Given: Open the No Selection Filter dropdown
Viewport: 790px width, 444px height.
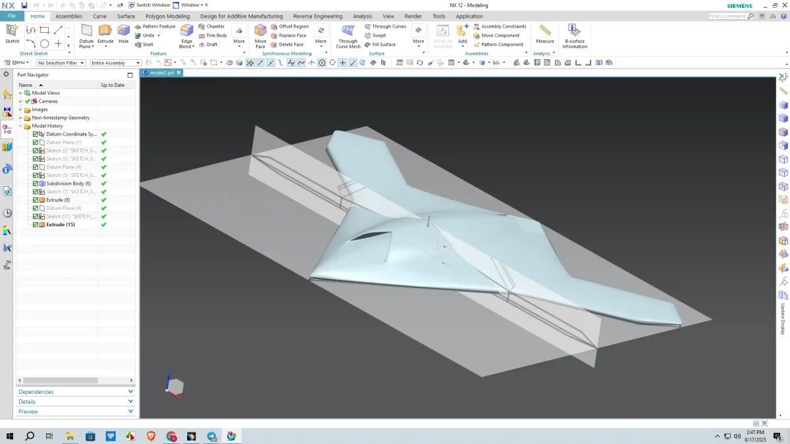Looking at the screenshot, I should click(61, 63).
